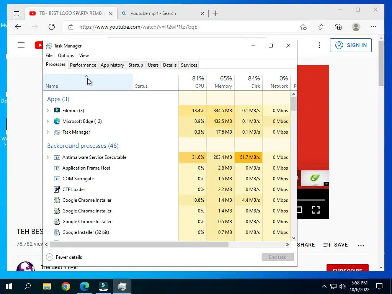Expand the Task Manager process row
Viewport: 392px width, 294px height.
[48, 132]
